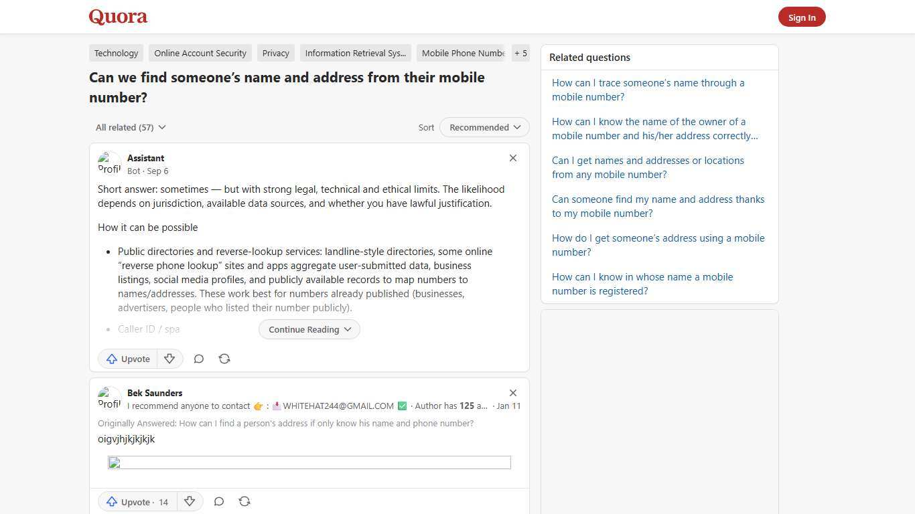Open Continue Reading on the Assistant's answer
The height and width of the screenshot is (514, 915).
tap(309, 329)
